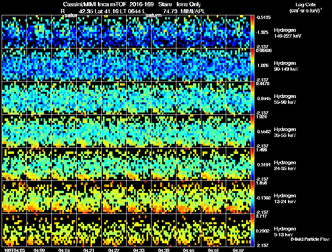The height and width of the screenshot is (252, 332).
Task: Click the Hydrogen 5-13 keV color scale bar
Action: pyautogui.click(x=252, y=230)
